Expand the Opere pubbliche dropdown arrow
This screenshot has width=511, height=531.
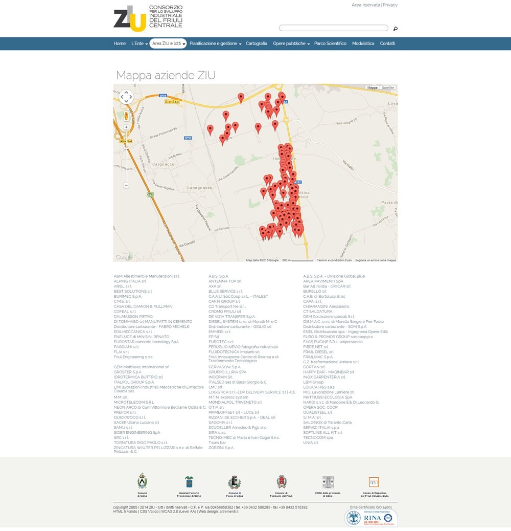coord(309,44)
